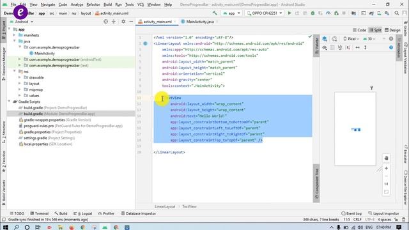Click the Debug app bug icon
This screenshot has width=409, height=230.
313,13
